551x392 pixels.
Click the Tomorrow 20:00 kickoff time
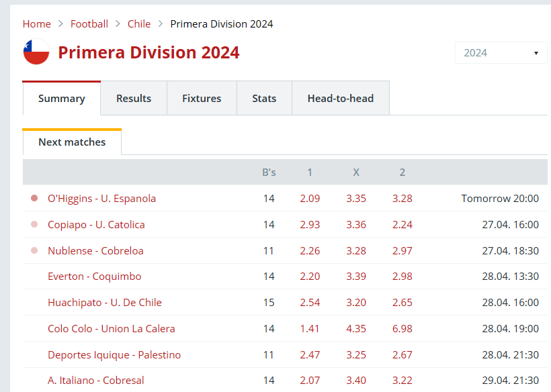pos(500,198)
